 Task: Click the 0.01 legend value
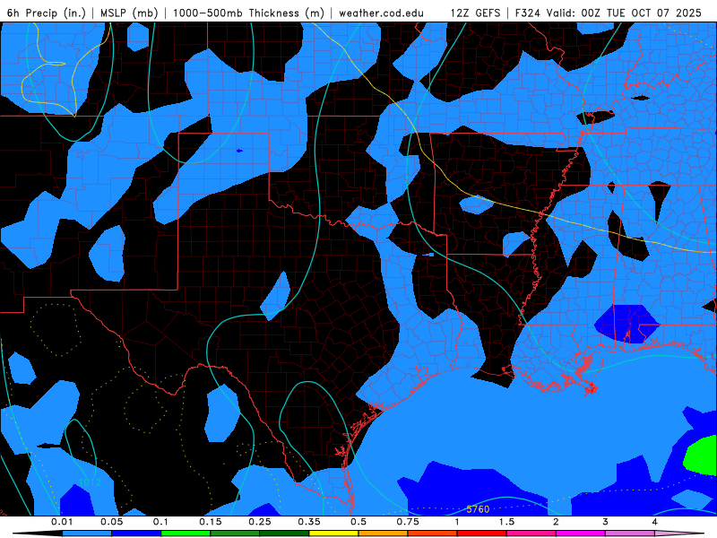[62, 522]
